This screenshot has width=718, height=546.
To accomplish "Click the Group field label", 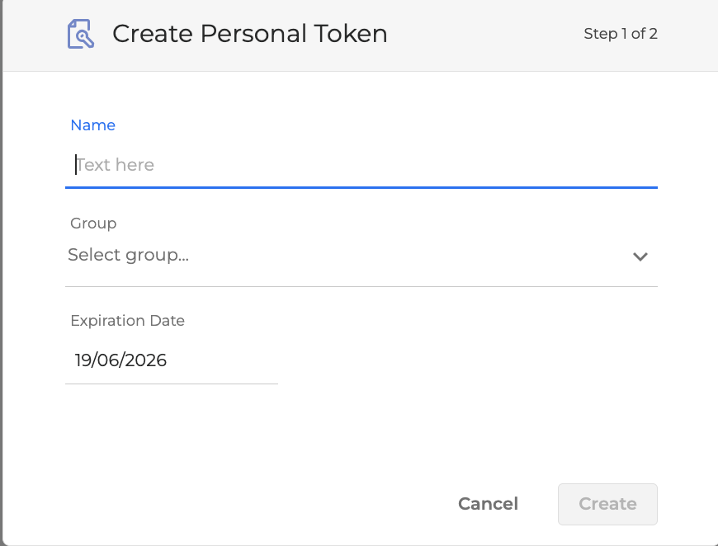I will click(93, 223).
